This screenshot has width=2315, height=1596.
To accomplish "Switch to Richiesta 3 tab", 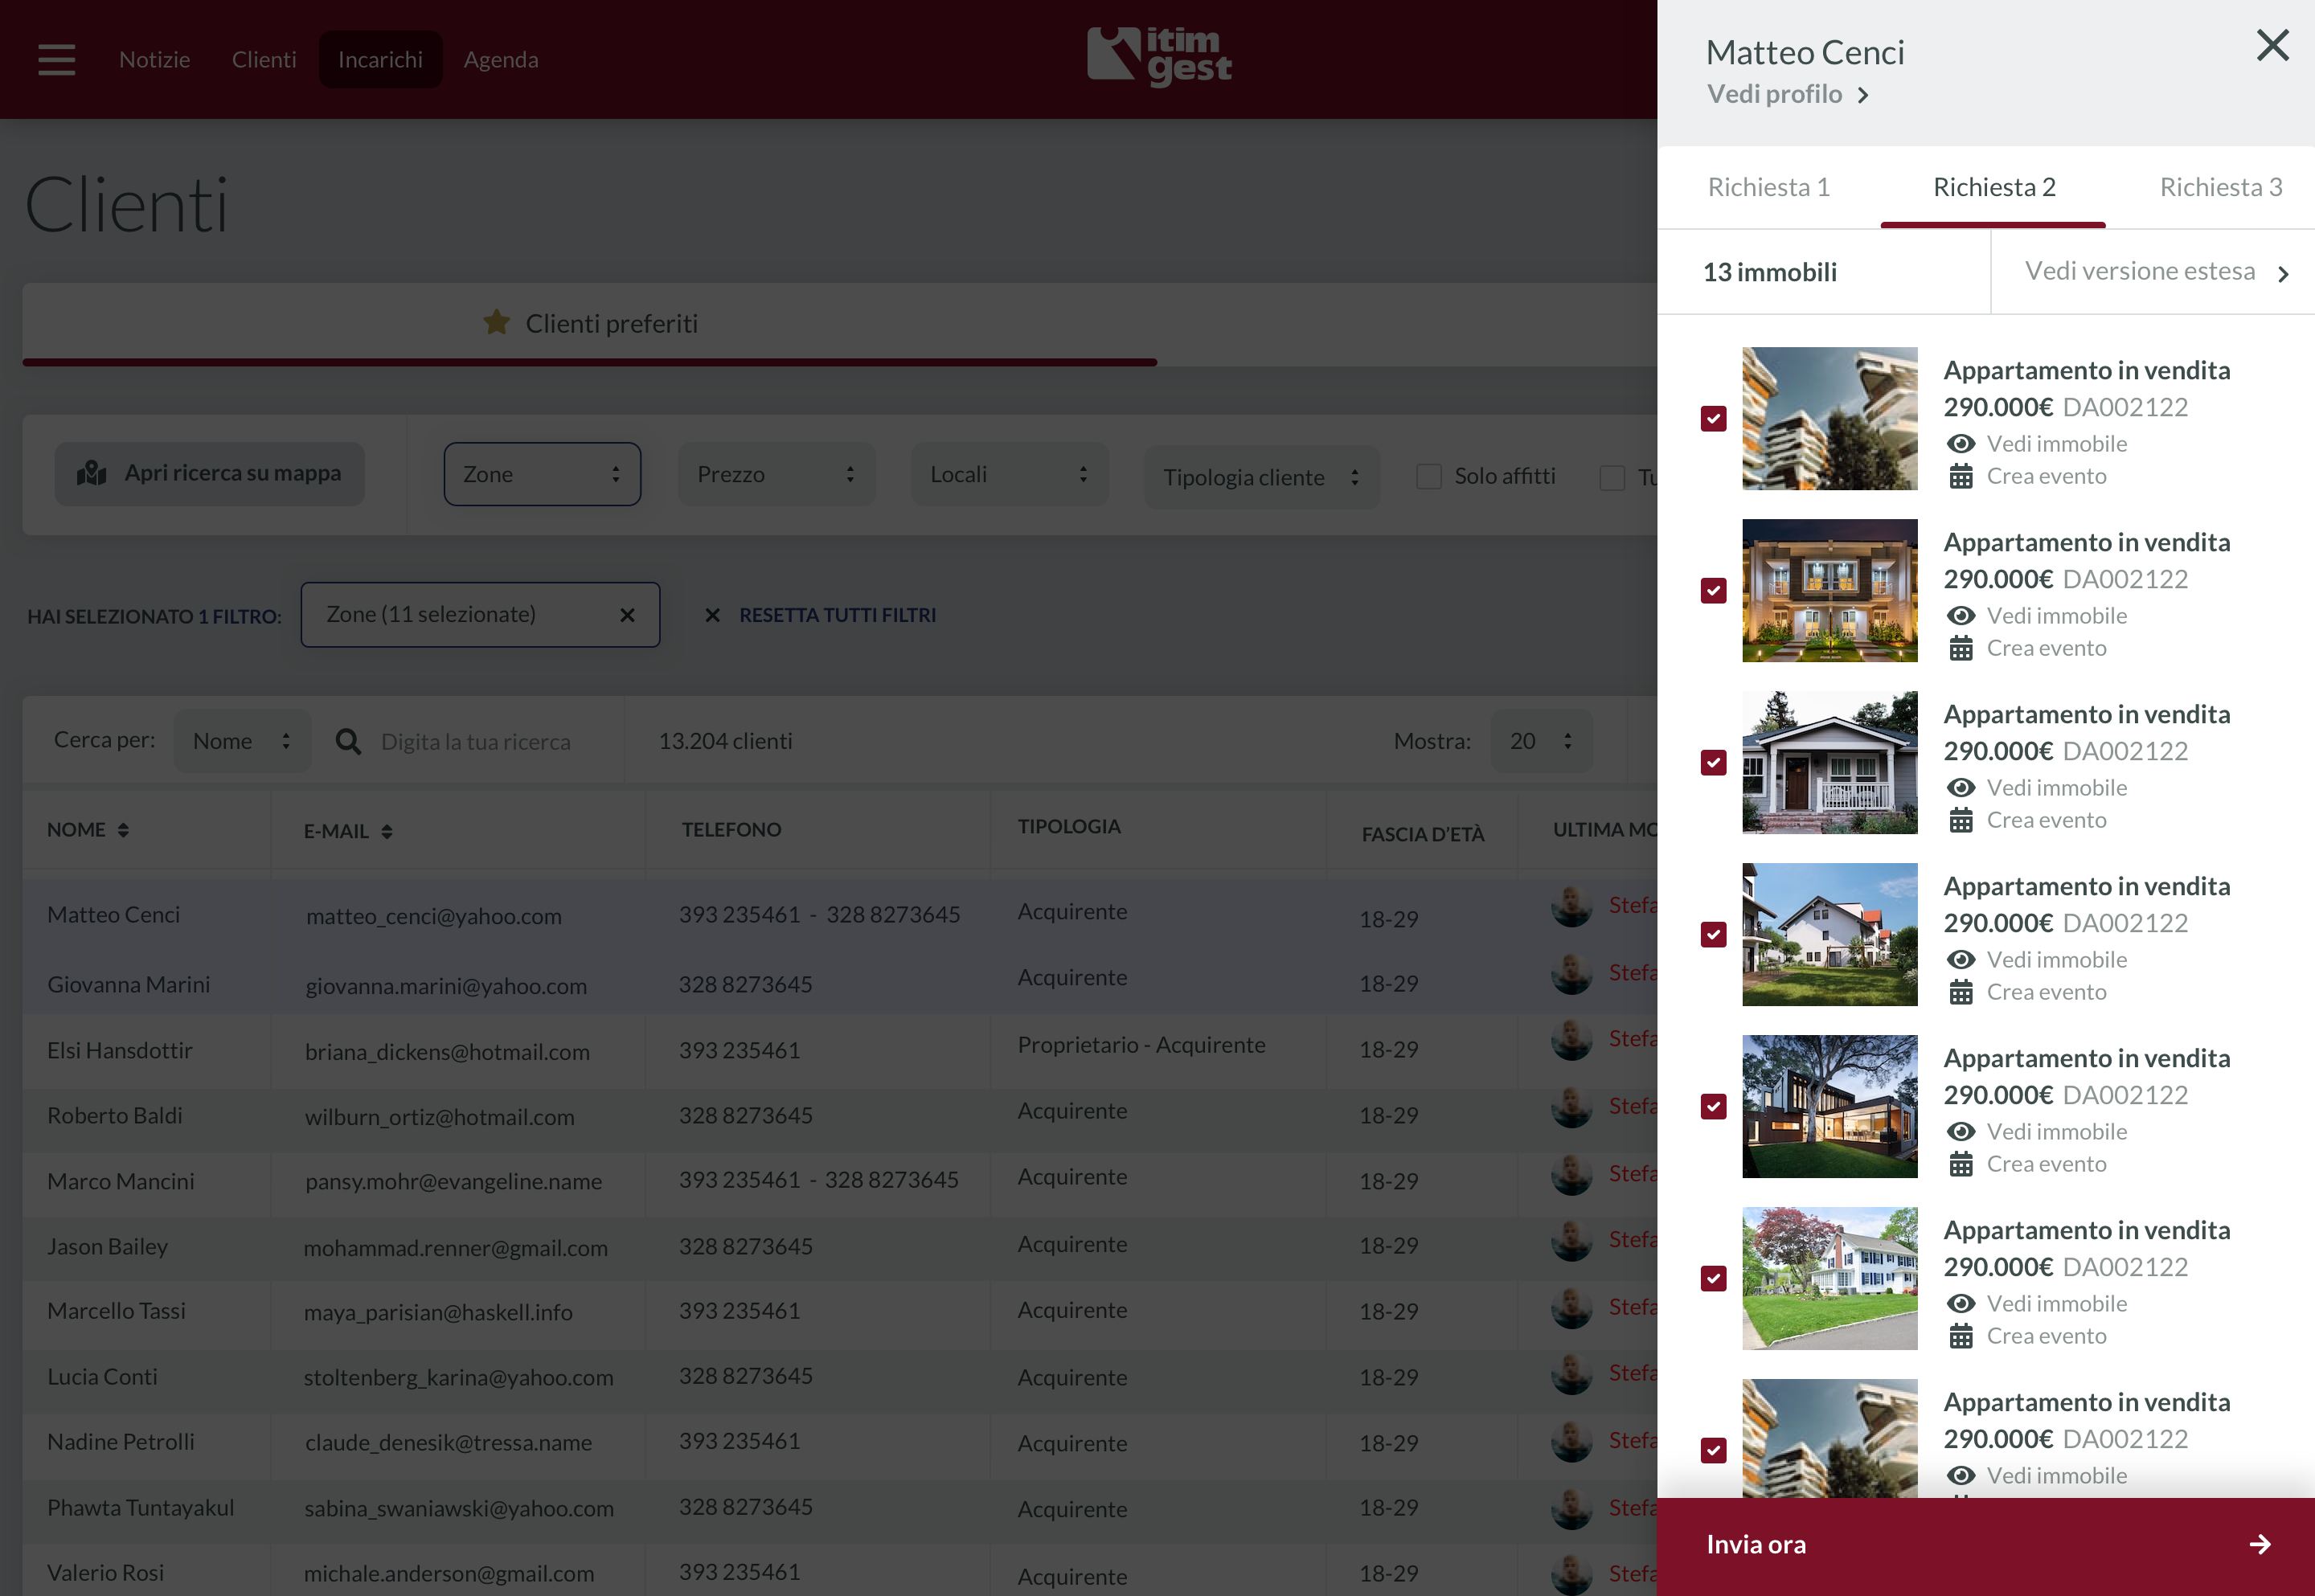I will (2220, 187).
